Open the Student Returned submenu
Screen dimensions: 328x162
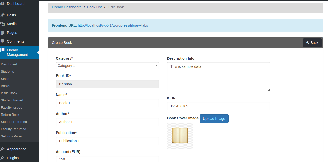[x=14, y=122]
